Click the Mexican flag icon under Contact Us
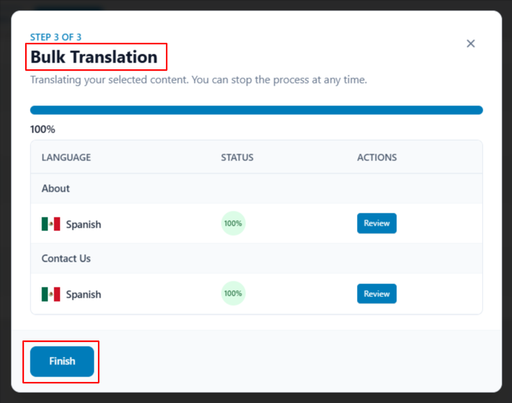512x403 pixels. pos(51,294)
